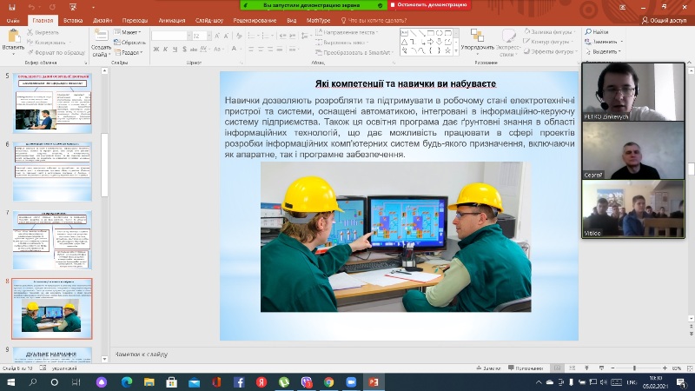Open the Переходы tab
This screenshot has width=695, height=391.
coord(135,20)
